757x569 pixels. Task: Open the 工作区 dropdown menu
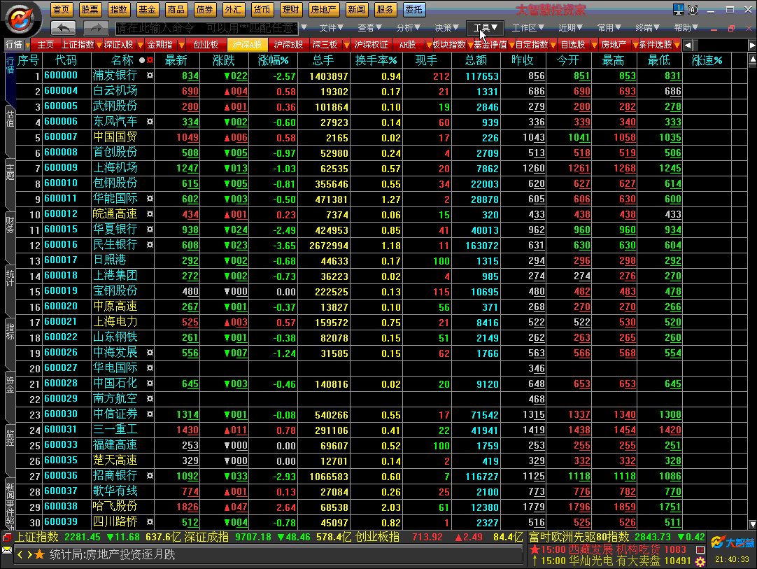528,28
